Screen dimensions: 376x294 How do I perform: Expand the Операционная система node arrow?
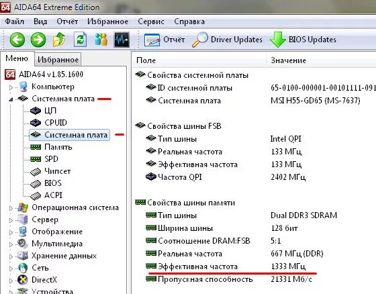tap(11, 208)
